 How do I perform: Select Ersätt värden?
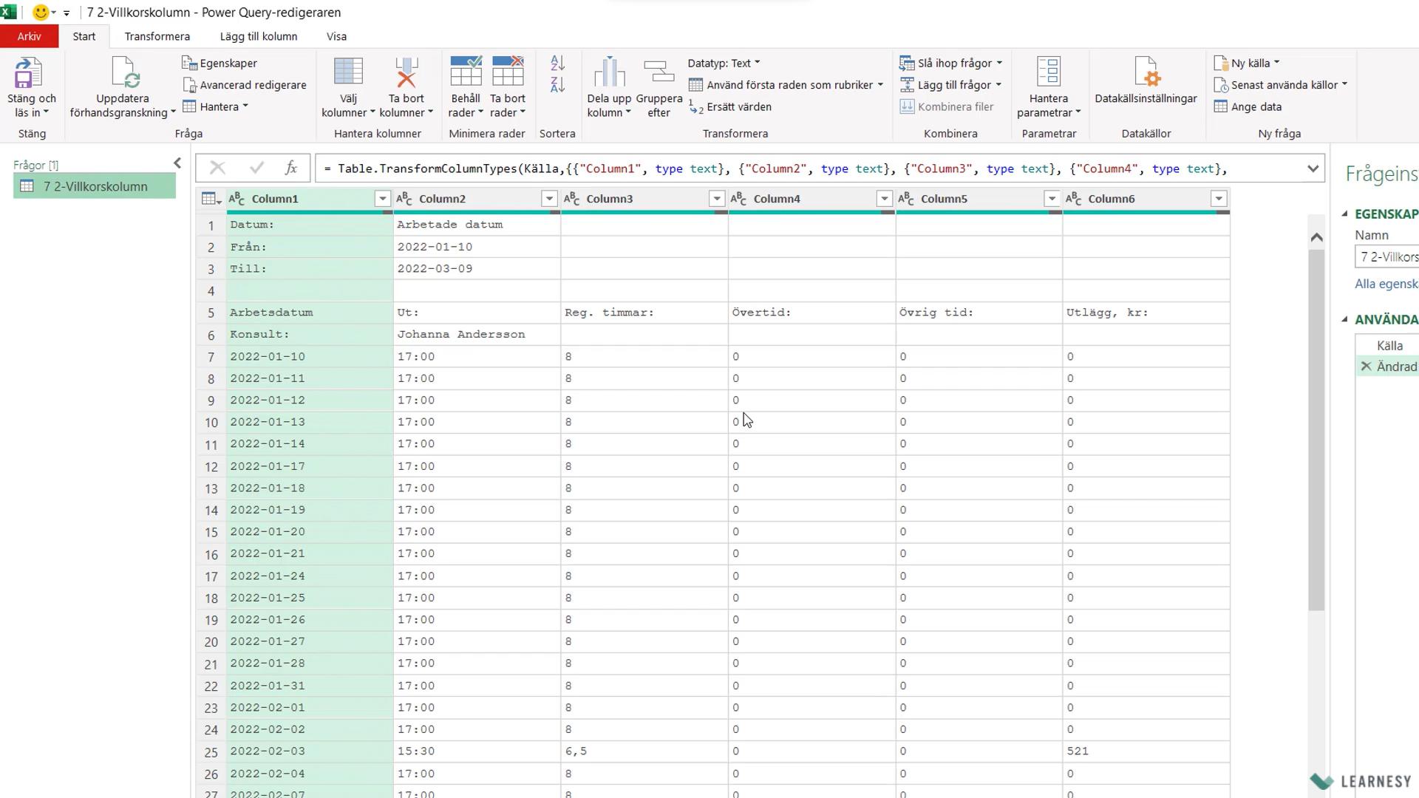pyautogui.click(x=738, y=106)
